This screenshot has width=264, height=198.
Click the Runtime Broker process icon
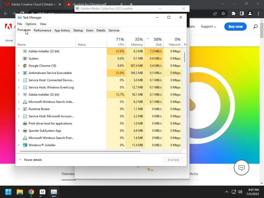[25, 109]
